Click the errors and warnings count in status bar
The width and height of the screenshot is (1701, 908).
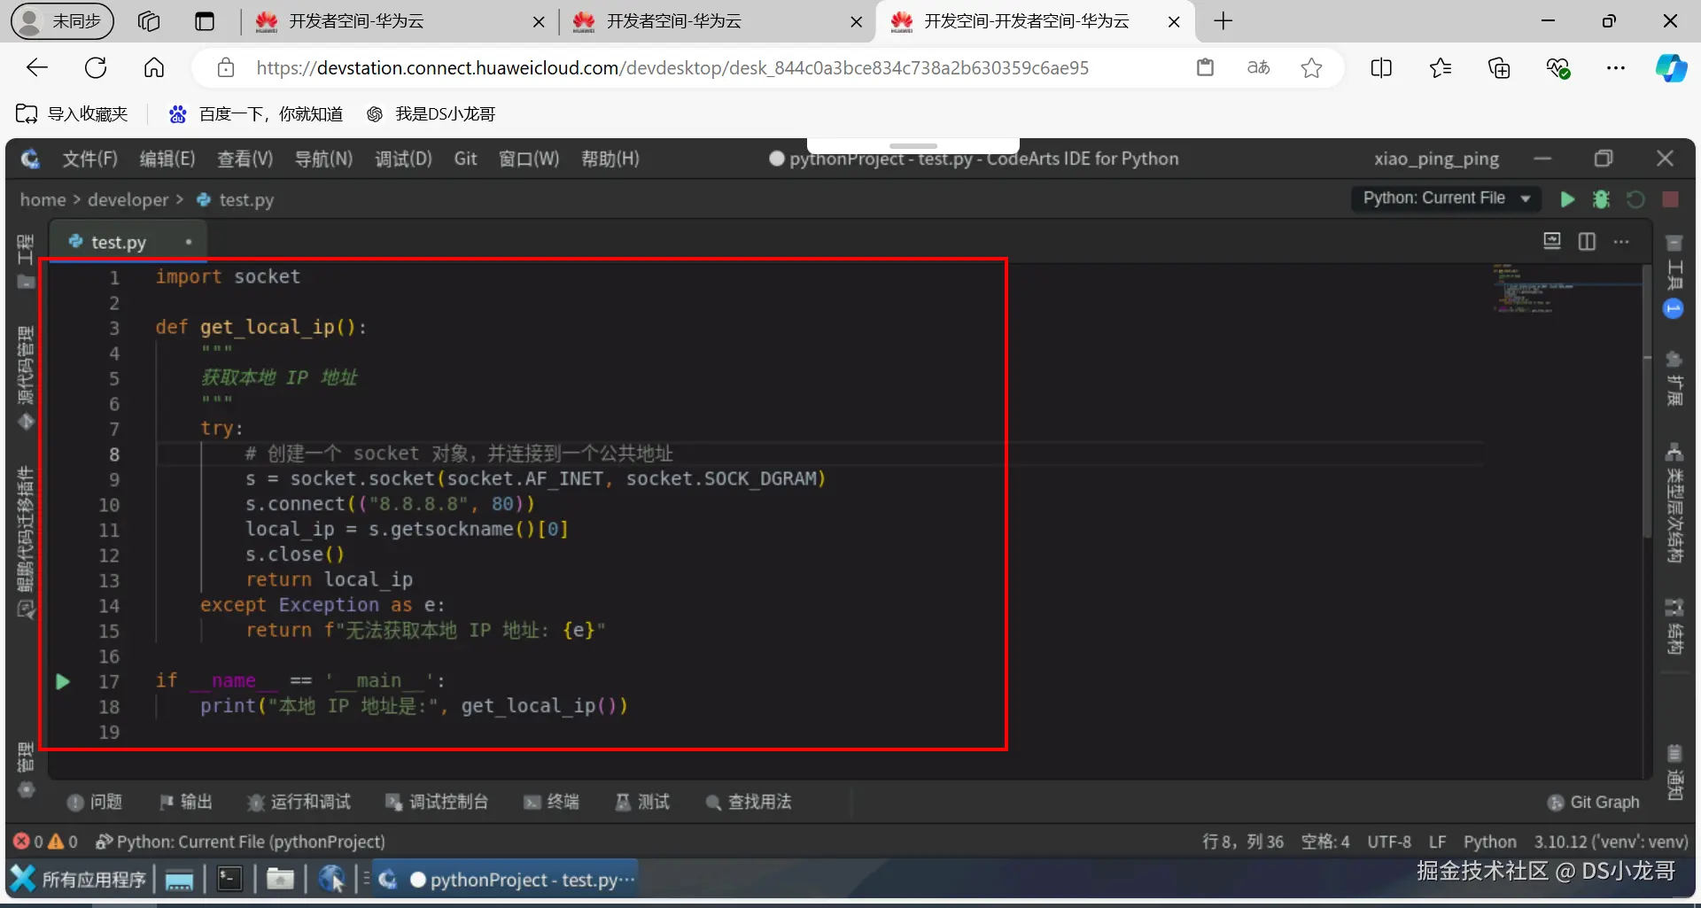[46, 842]
